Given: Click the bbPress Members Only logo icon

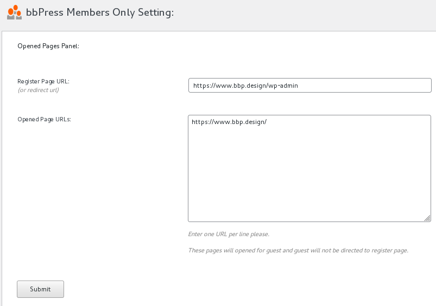Looking at the screenshot, I should coord(15,12).
